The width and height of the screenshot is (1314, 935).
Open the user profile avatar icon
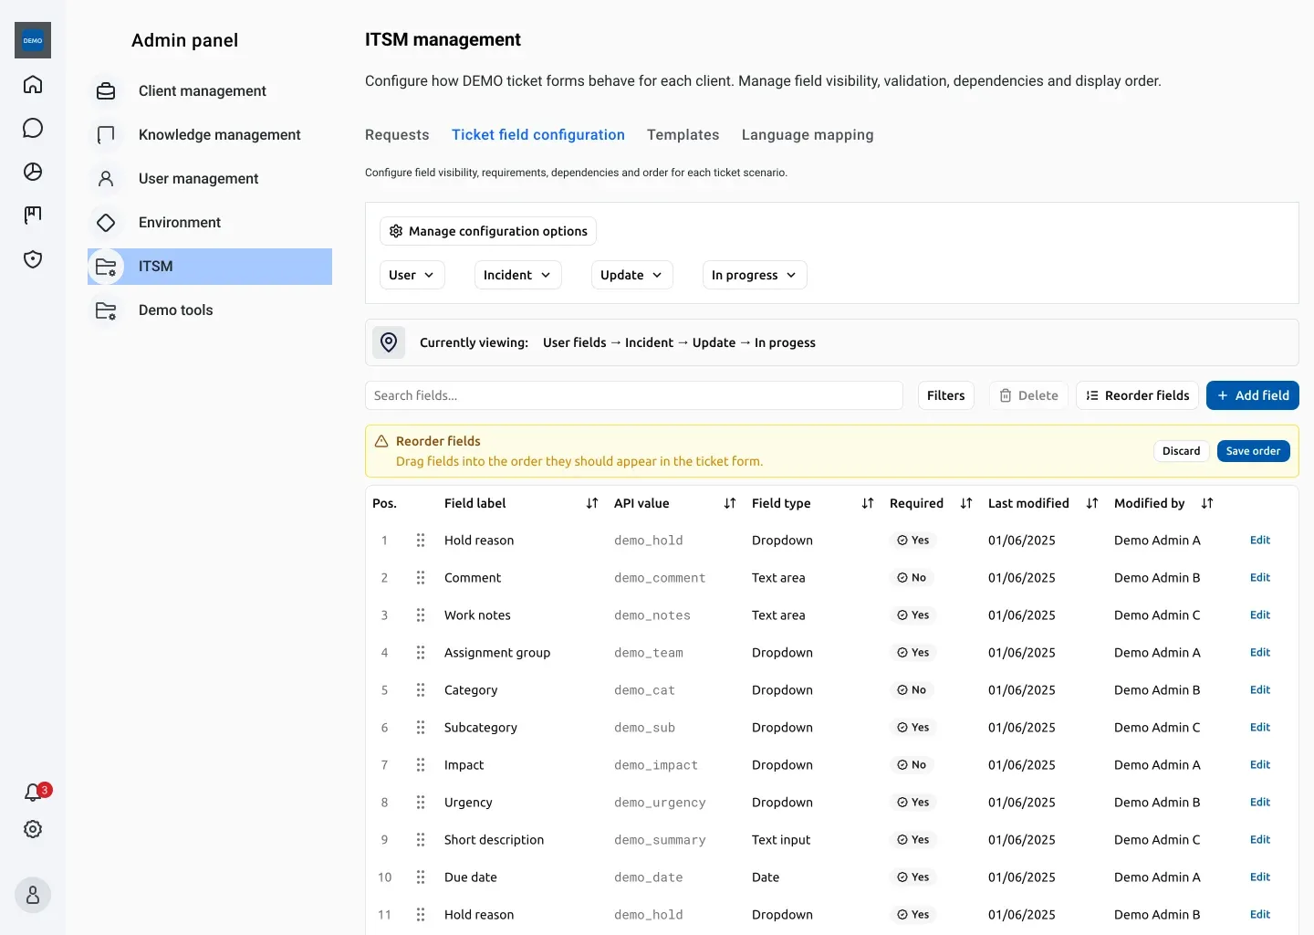tap(33, 895)
